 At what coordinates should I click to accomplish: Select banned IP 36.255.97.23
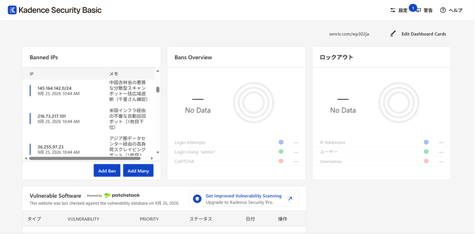[x=51, y=147]
